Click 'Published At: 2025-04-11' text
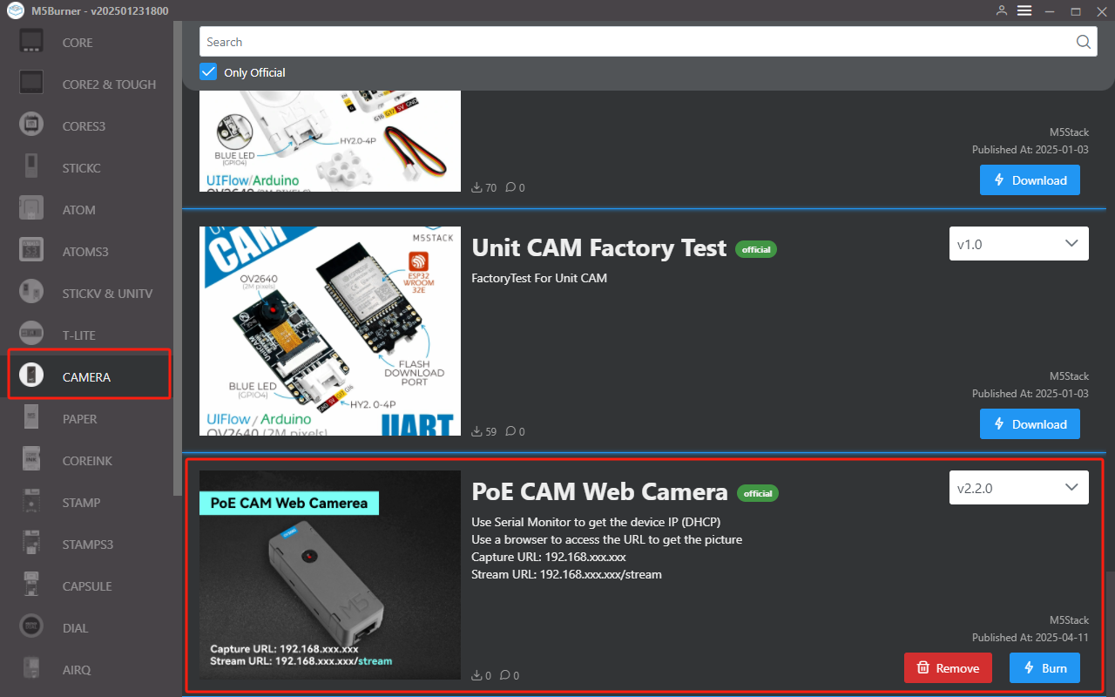The image size is (1115, 697). pos(1031,637)
